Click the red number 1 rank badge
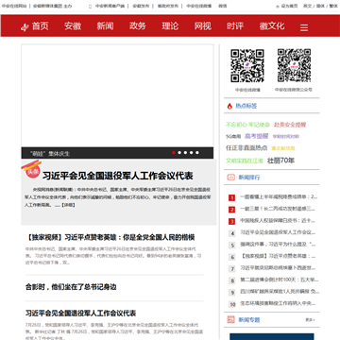 (x=232, y=197)
